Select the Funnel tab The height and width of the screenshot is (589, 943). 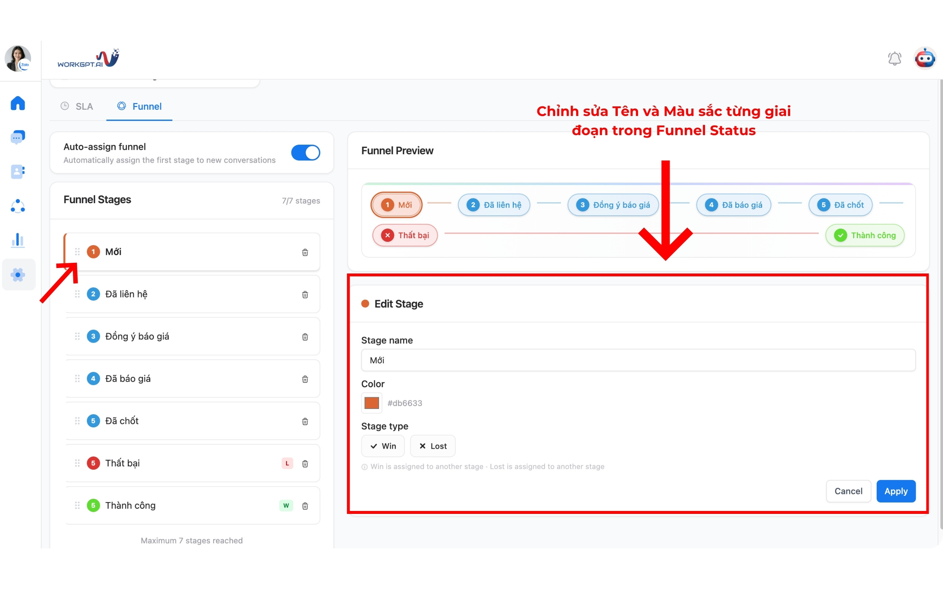[x=140, y=106]
